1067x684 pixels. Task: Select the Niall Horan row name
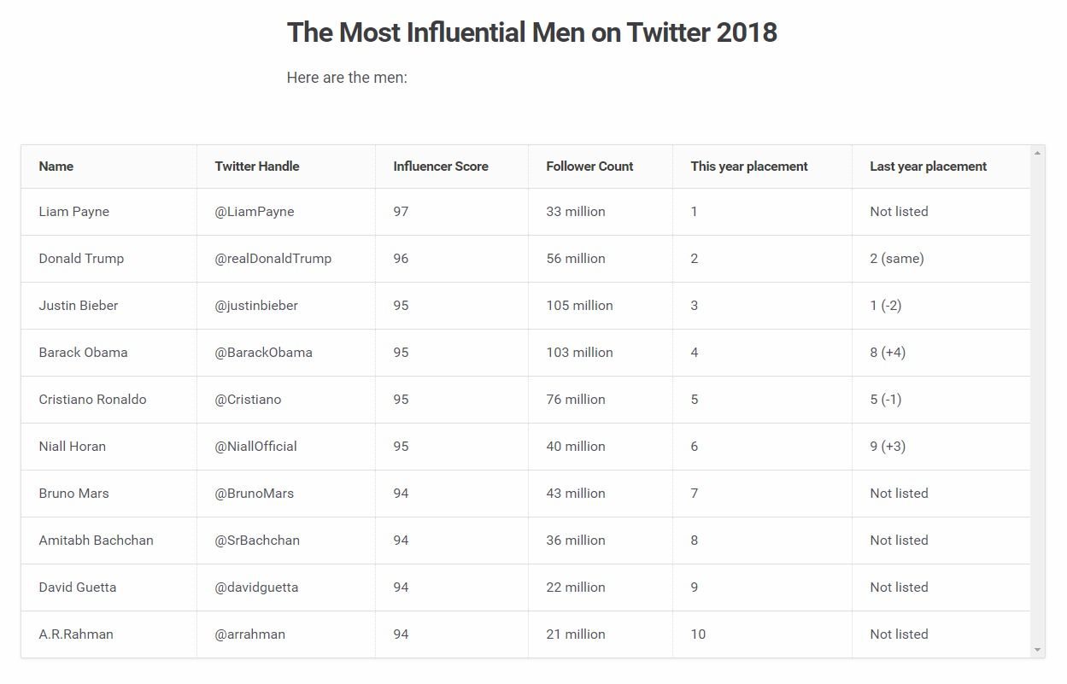[73, 447]
